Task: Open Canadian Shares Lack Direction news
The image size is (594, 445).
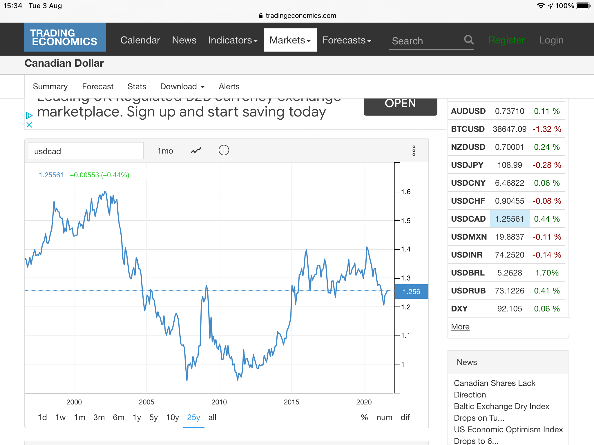Action: [495, 389]
